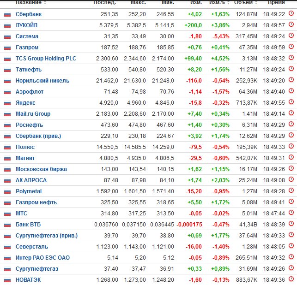Open the Норильский никель link

(42, 81)
